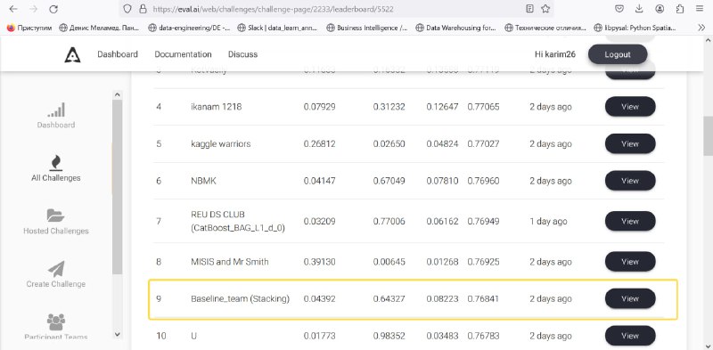This screenshot has width=713, height=350.
Task: Show more bookmarks with the chevron
Action: [x=701, y=28]
